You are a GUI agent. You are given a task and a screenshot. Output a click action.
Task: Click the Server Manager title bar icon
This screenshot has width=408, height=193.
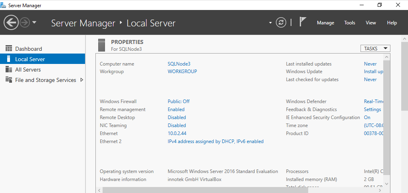coord(4,5)
